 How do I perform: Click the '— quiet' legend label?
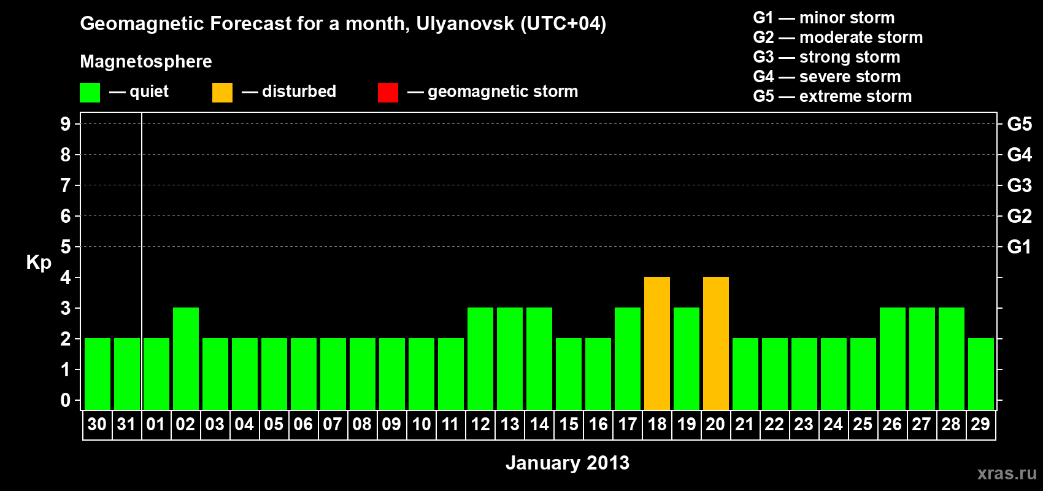coord(139,91)
